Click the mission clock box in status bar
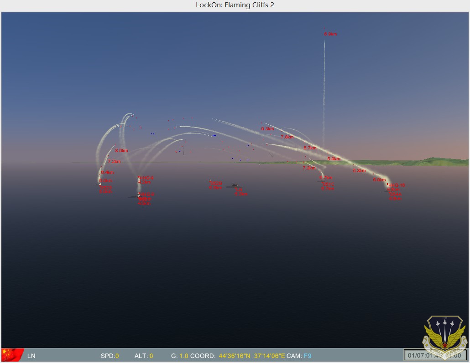This screenshot has height=363, width=470. point(434,355)
